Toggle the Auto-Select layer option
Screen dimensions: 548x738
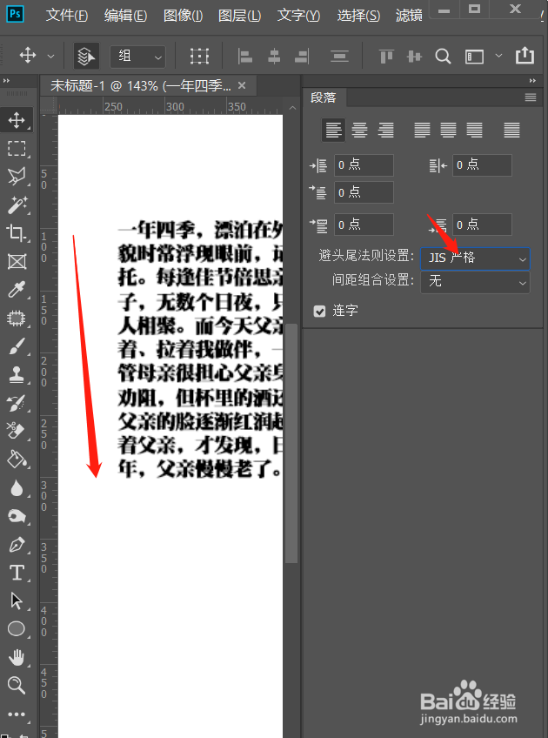point(86,57)
